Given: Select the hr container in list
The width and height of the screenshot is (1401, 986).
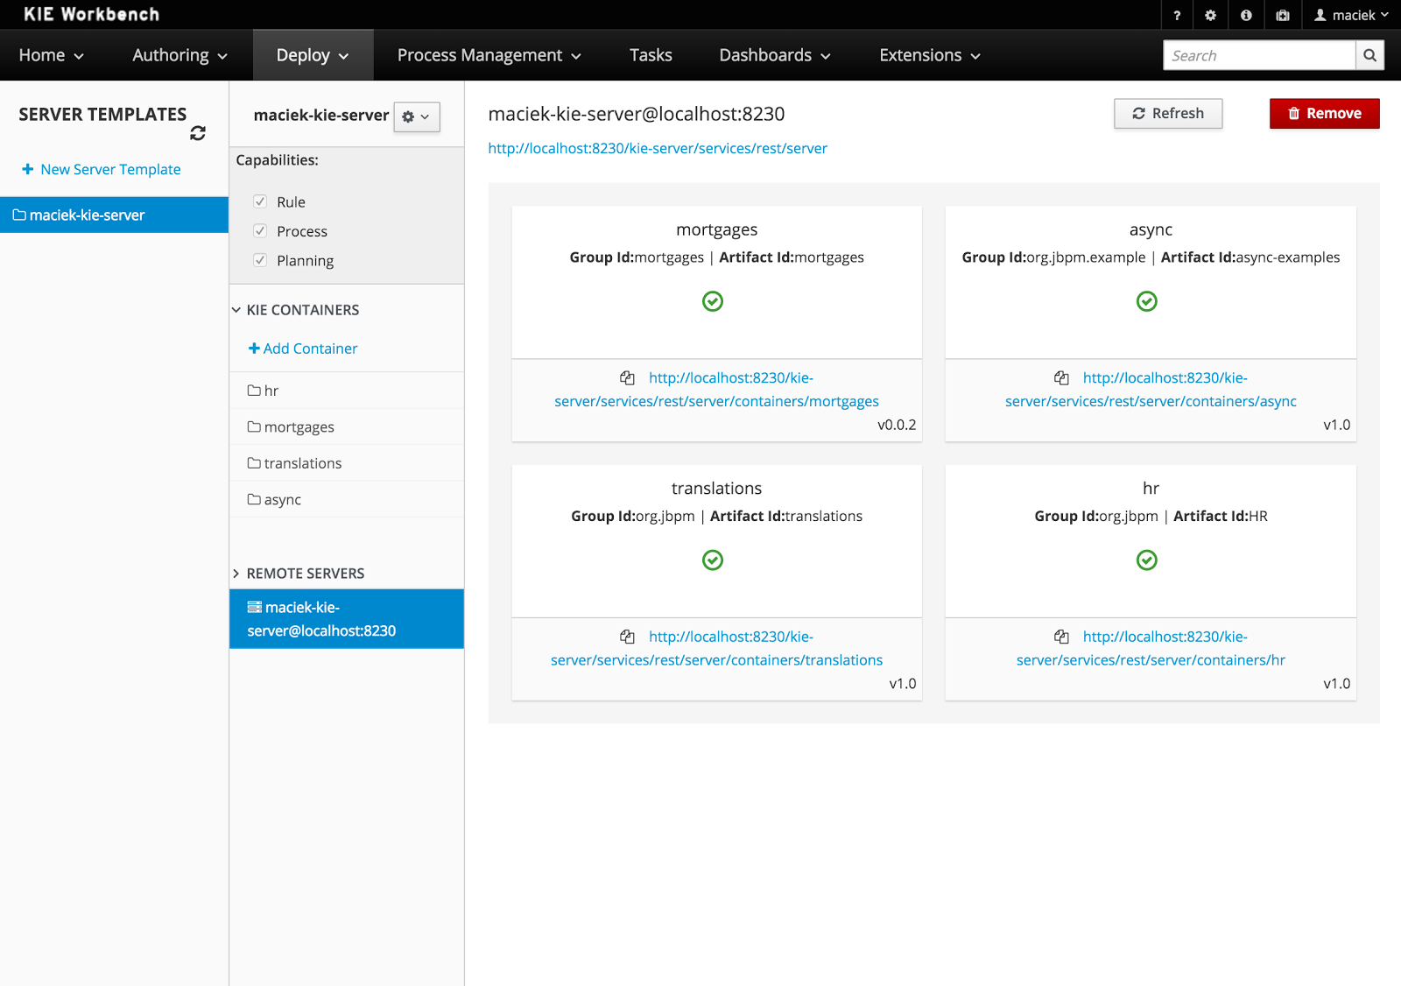Looking at the screenshot, I should click(x=347, y=391).
